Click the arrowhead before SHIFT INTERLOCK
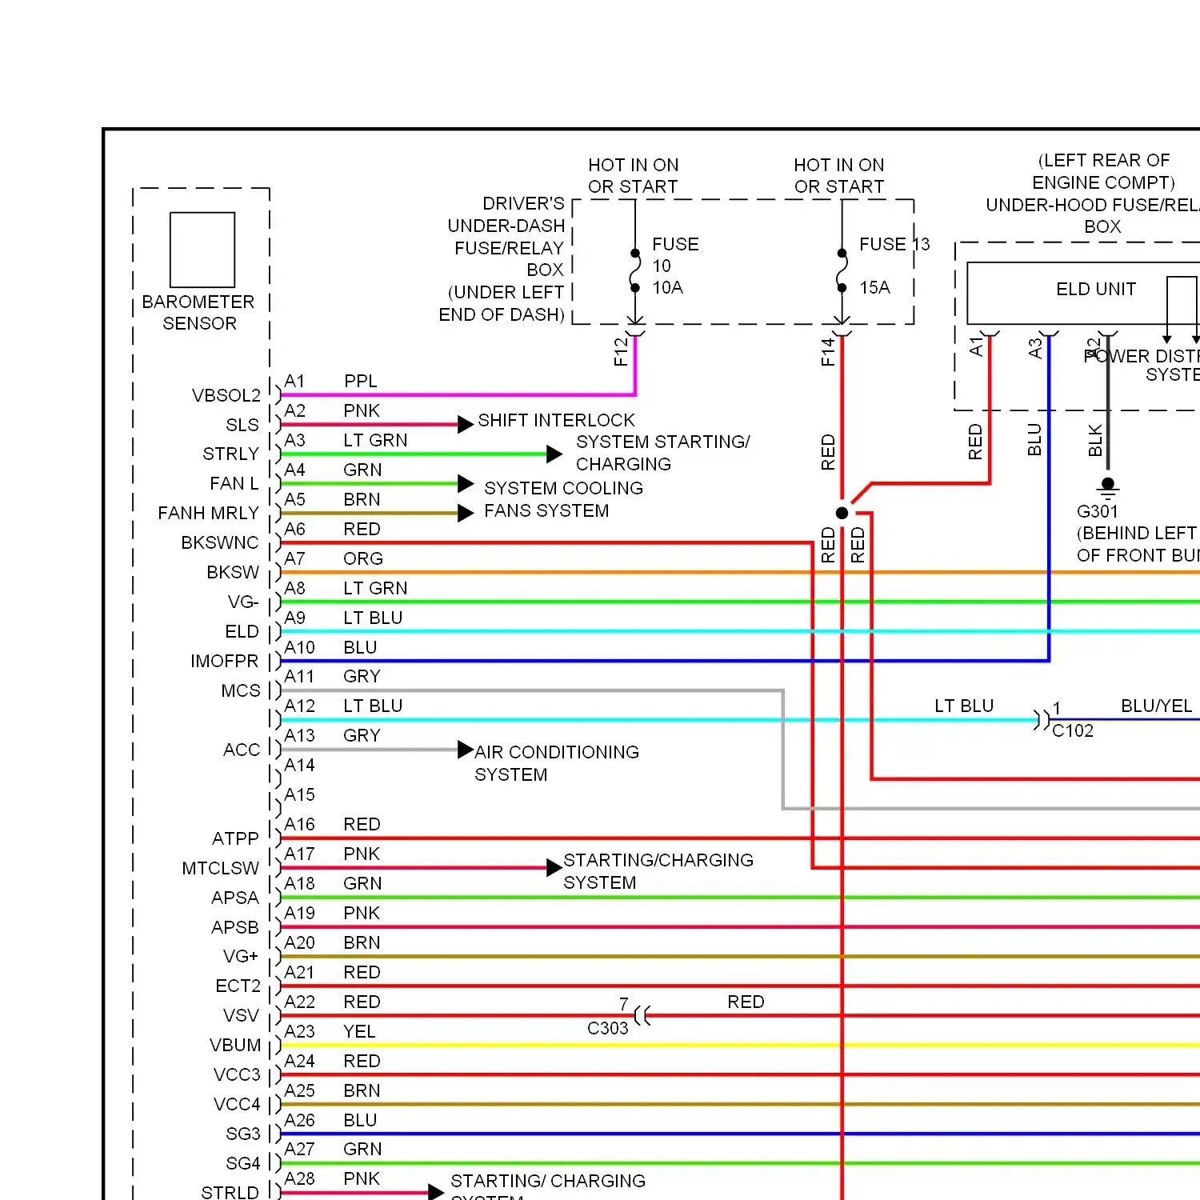The height and width of the screenshot is (1200, 1200). tap(466, 424)
